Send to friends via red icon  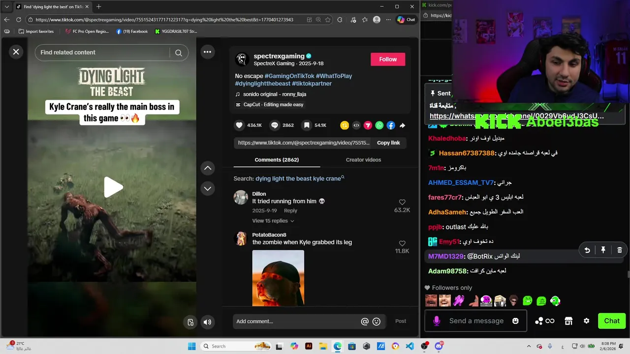(x=368, y=125)
